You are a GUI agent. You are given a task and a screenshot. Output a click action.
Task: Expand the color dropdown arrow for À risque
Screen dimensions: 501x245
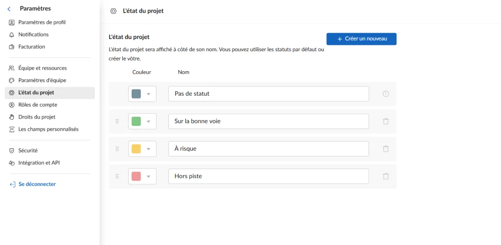pyautogui.click(x=148, y=149)
